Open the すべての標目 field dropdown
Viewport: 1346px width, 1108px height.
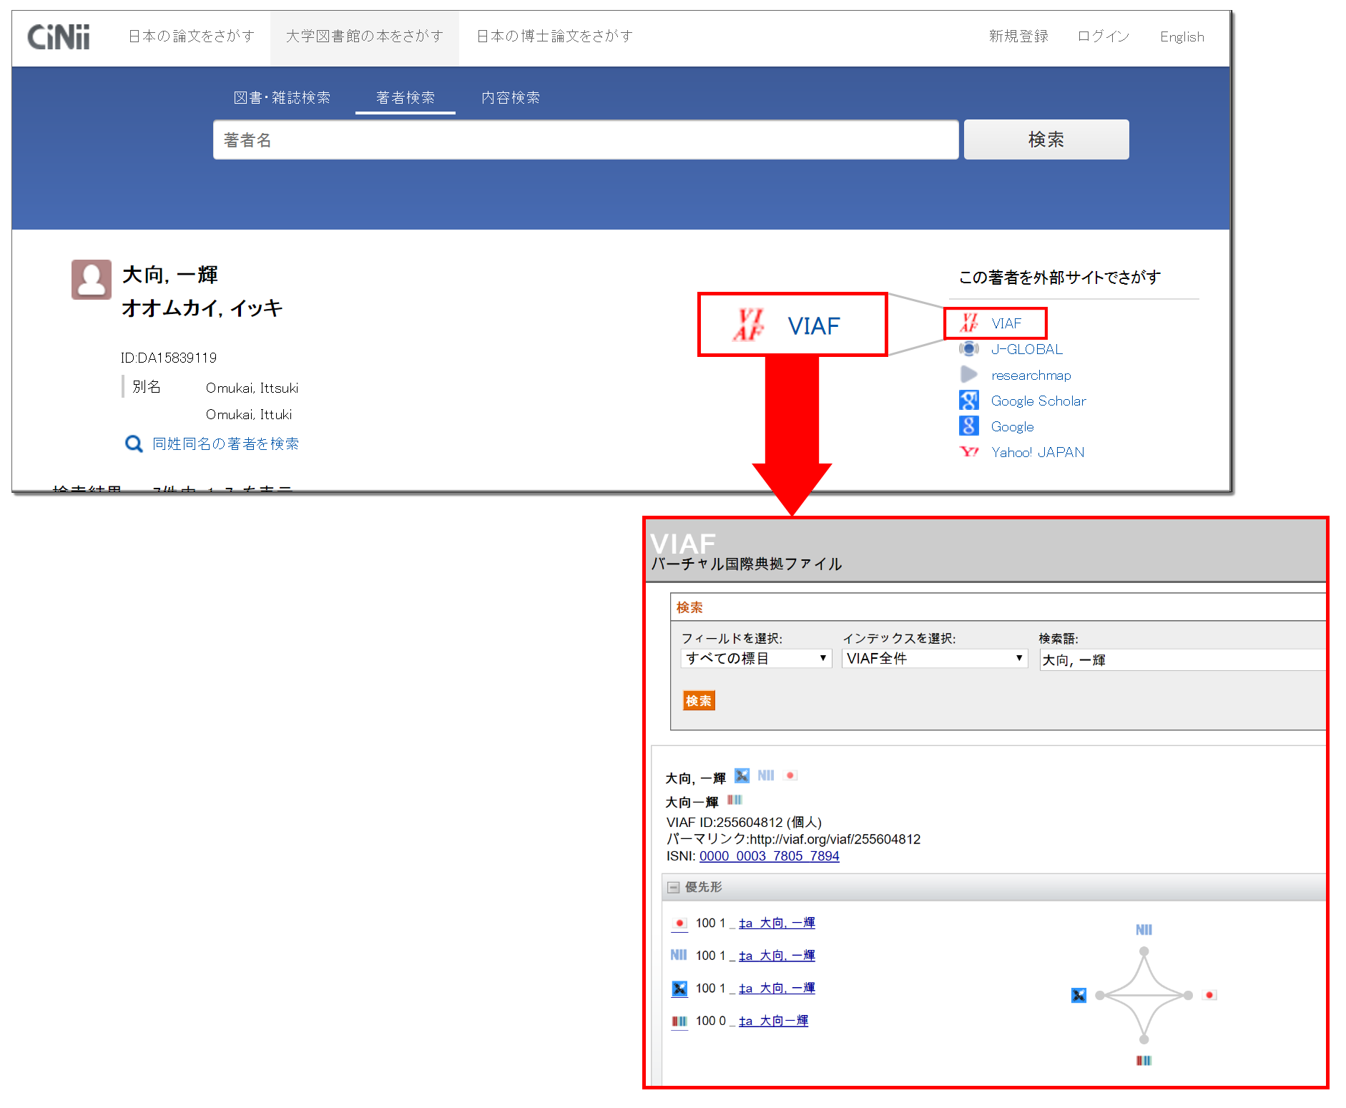(756, 658)
